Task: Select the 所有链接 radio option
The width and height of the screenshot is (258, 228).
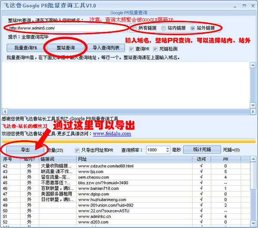Action: click(145, 28)
